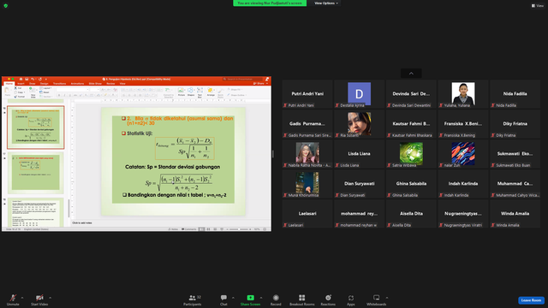Select slide 17 thumbnail in slide pane

(x=36, y=173)
